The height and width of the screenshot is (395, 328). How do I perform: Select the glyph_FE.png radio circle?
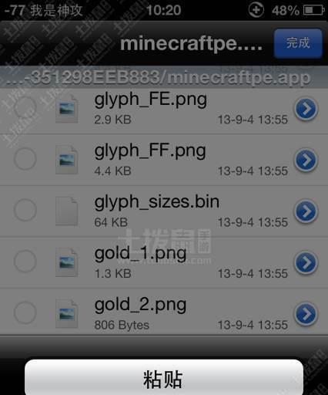(25, 107)
